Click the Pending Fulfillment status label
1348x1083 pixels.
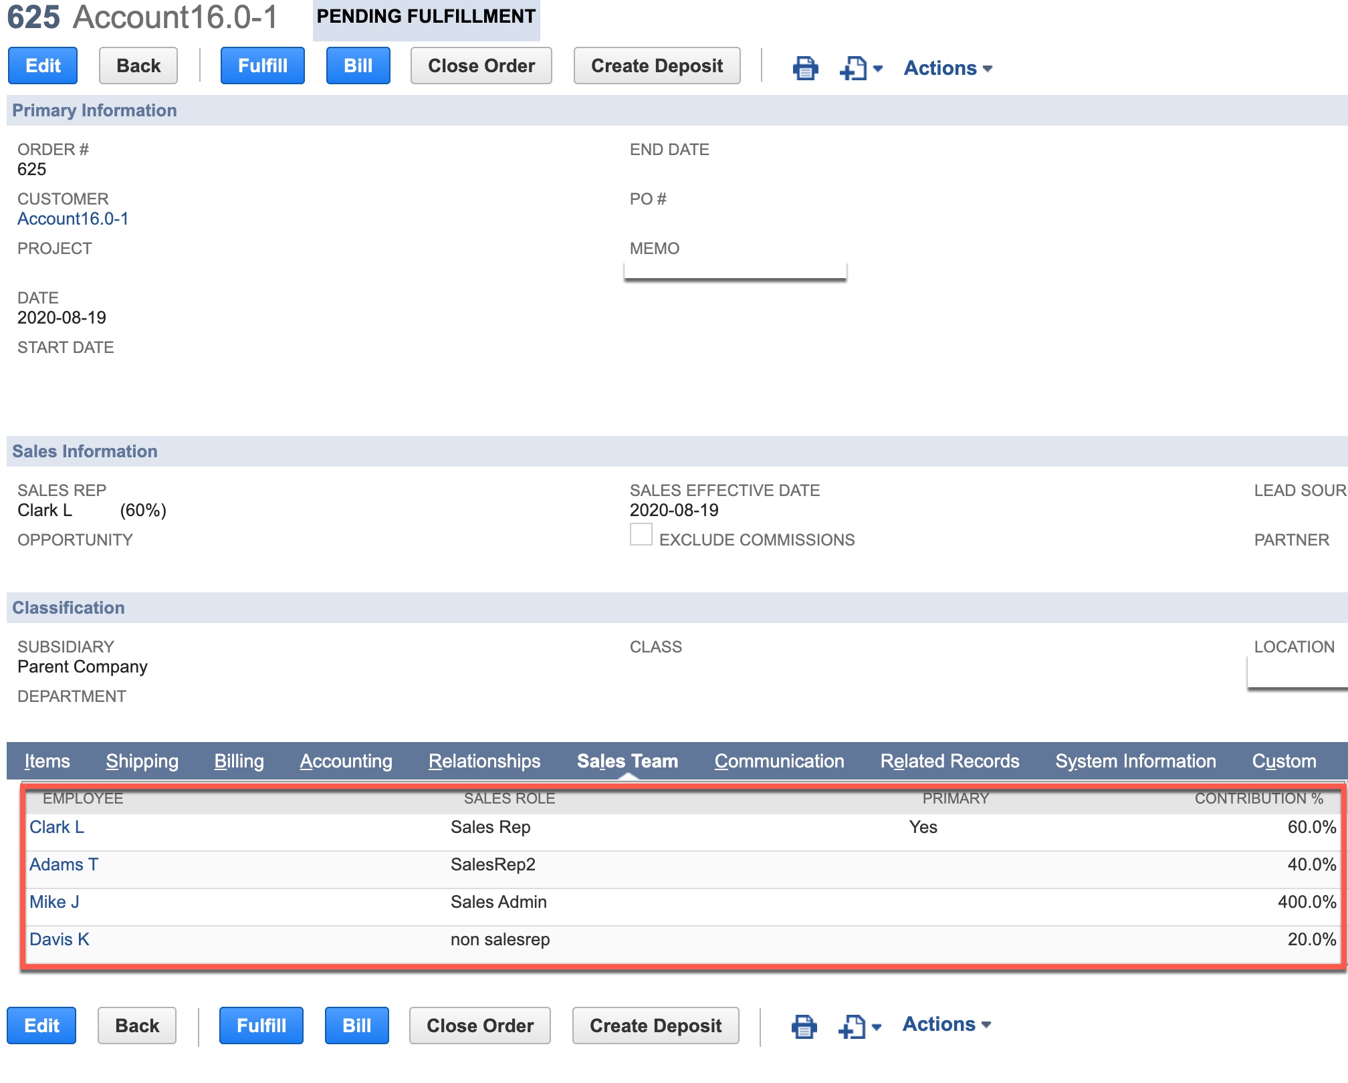pyautogui.click(x=427, y=17)
